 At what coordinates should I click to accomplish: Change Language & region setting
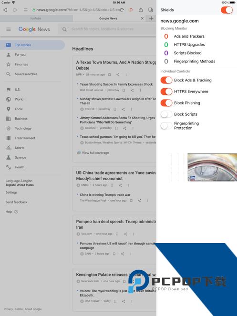coord(20,183)
